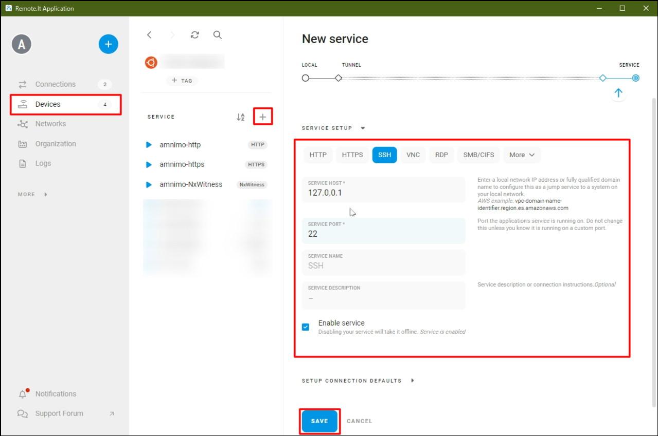
Task: Click play arrow beside amnimo-NxWitness
Action: 149,184
